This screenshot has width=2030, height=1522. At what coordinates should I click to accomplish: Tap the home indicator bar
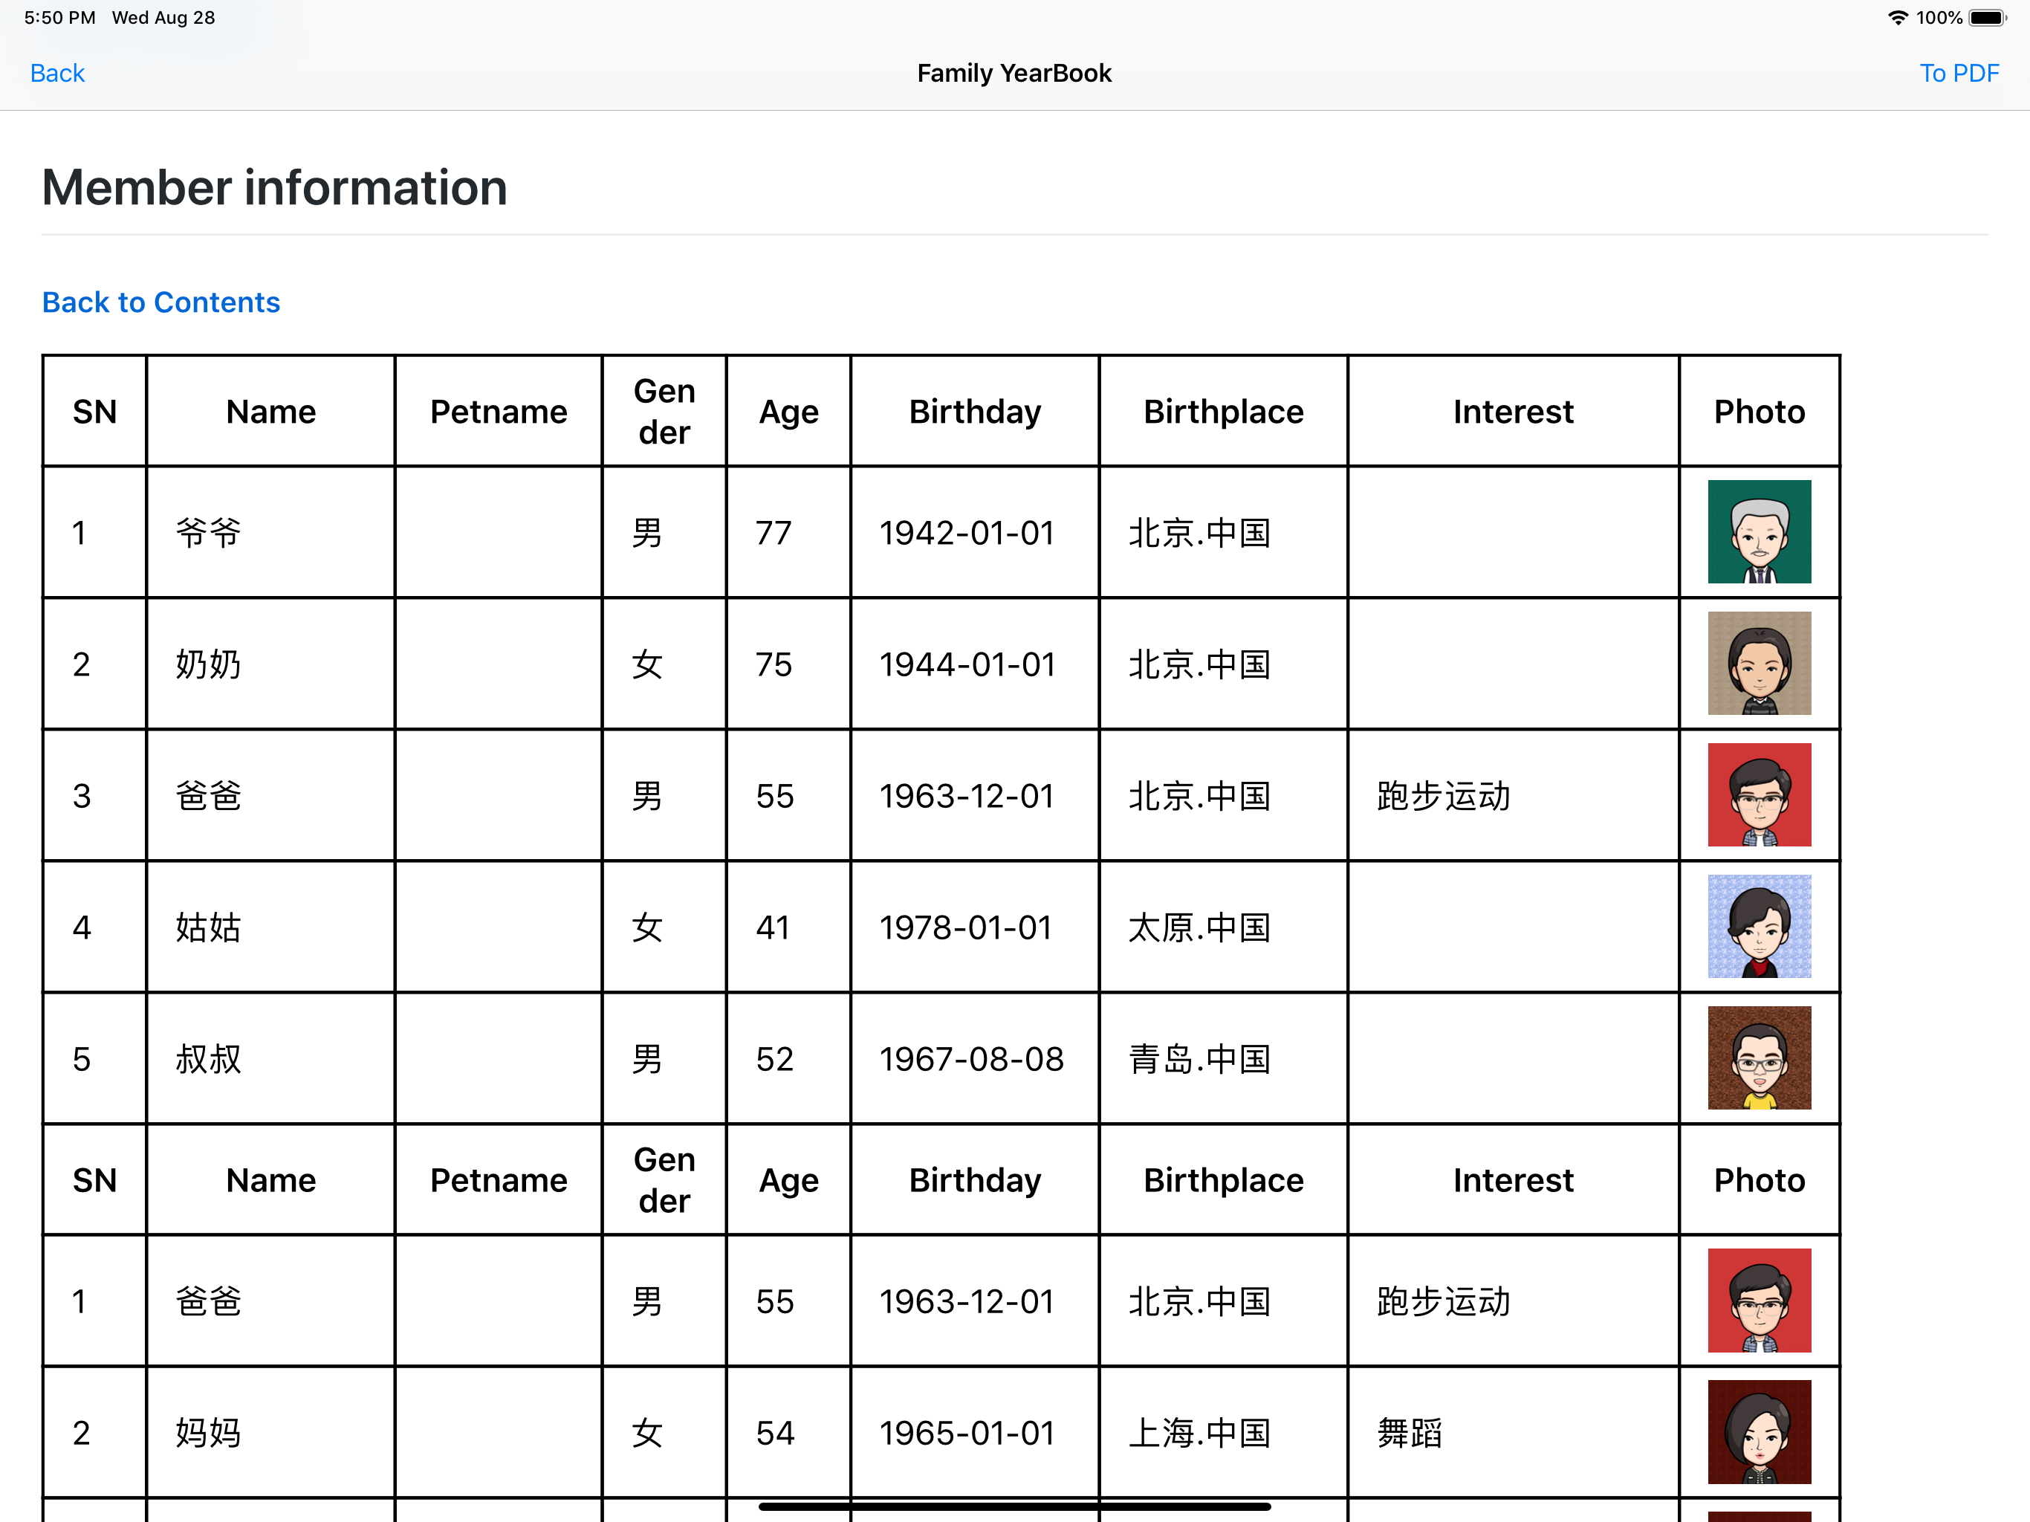1014,1506
